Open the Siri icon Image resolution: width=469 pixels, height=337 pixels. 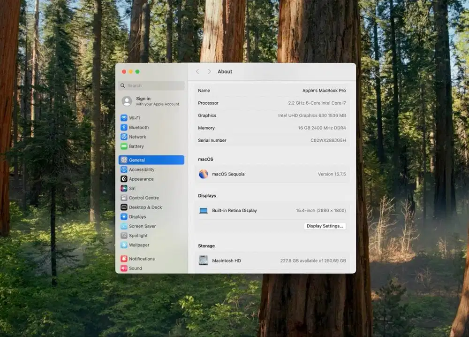coord(124,188)
